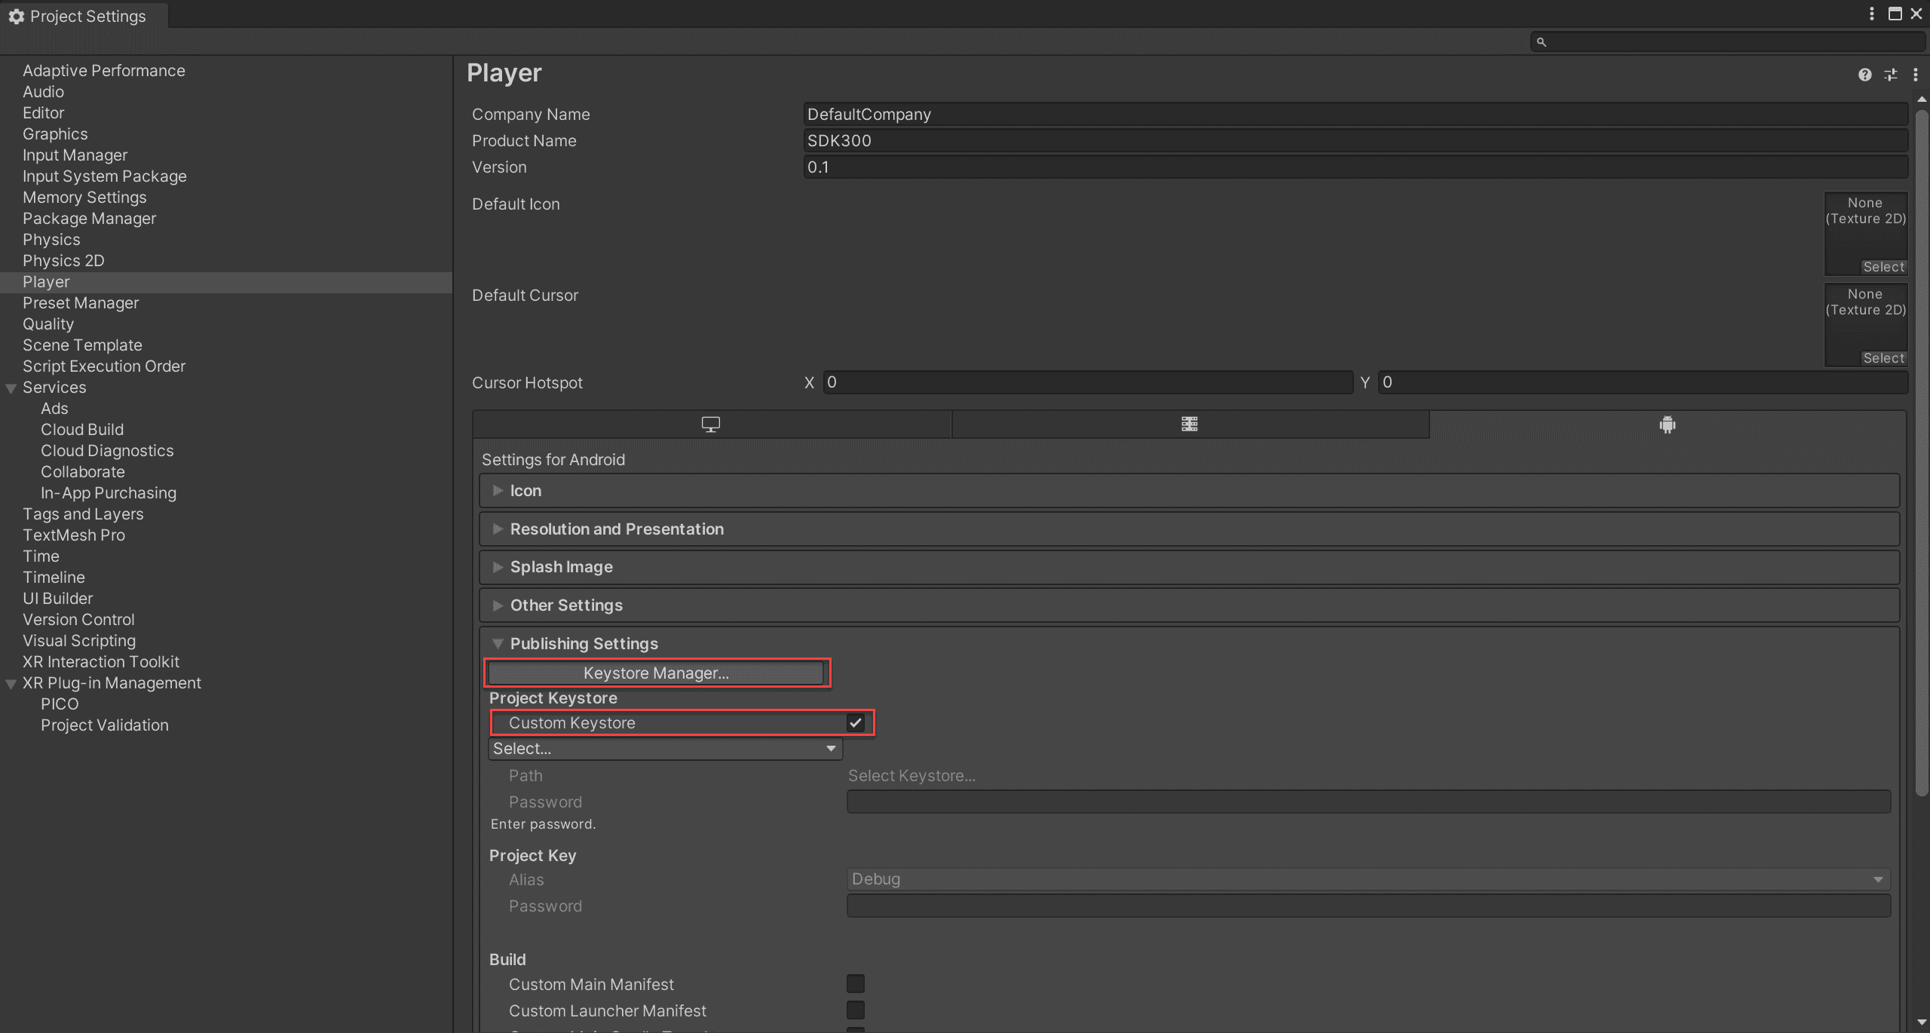This screenshot has width=1930, height=1033.
Task: Select the dedicated server platform tab icon
Action: pyautogui.click(x=1189, y=425)
